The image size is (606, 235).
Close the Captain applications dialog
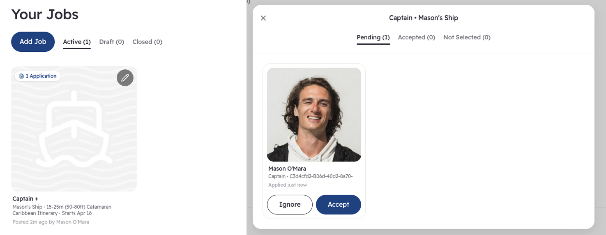pyautogui.click(x=263, y=18)
